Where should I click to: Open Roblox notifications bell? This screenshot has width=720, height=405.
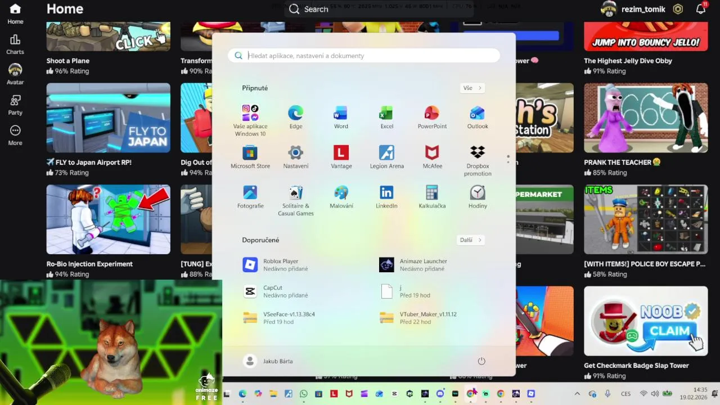(701, 9)
